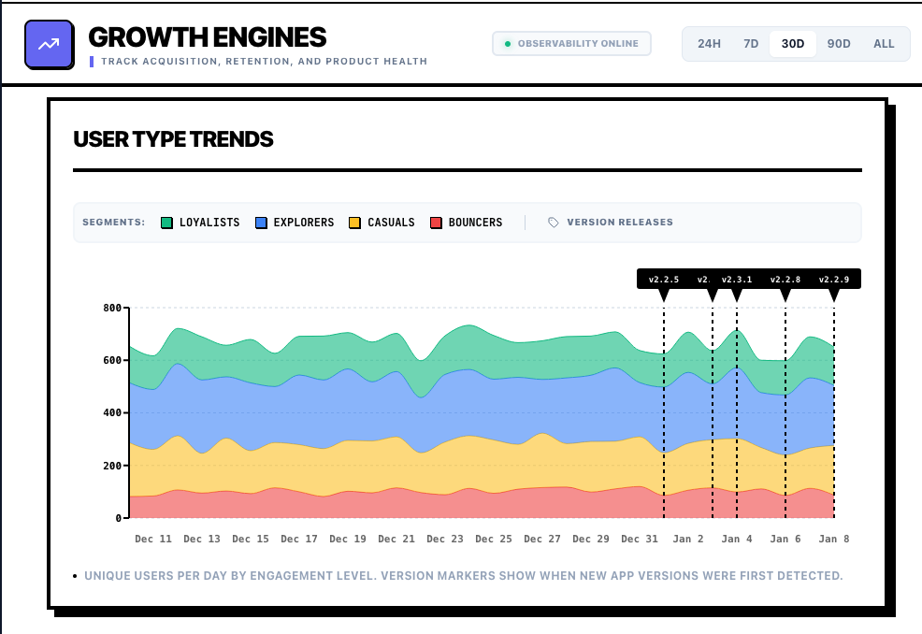The image size is (922, 634).
Task: Click the green status dot on the Observability badge
Action: 507,43
